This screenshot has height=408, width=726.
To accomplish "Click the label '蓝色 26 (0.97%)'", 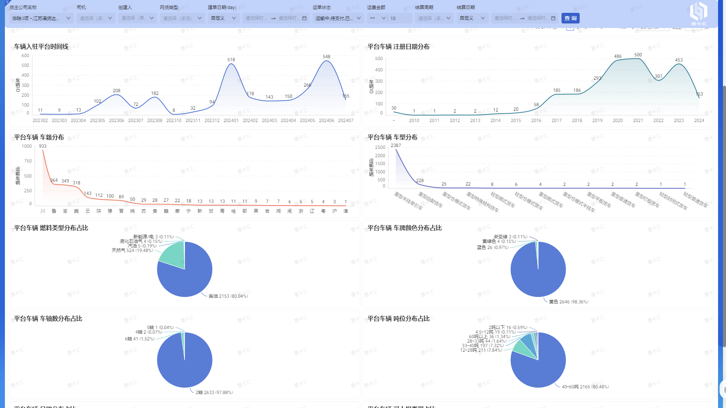I will [x=492, y=247].
